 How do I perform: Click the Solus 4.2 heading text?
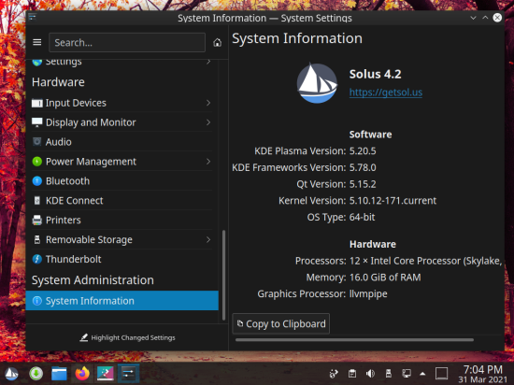375,74
